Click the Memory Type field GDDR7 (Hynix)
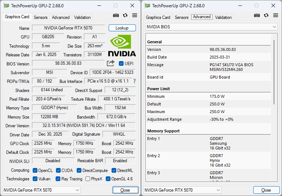The width and height of the screenshot is (282, 196). coord(55,108)
